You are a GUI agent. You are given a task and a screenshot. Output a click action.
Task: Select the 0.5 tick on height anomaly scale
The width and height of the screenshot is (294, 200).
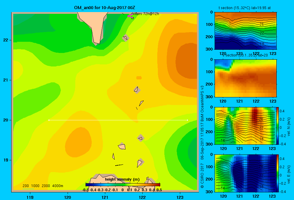click(159, 190)
